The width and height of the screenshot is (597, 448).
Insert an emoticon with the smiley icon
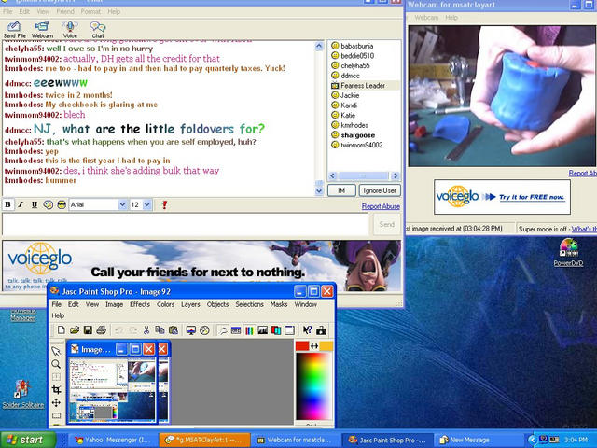coord(48,204)
